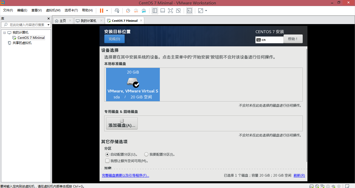Close the 我的计算机 tab
The width and height of the screenshot is (355, 188).
click(101, 20)
